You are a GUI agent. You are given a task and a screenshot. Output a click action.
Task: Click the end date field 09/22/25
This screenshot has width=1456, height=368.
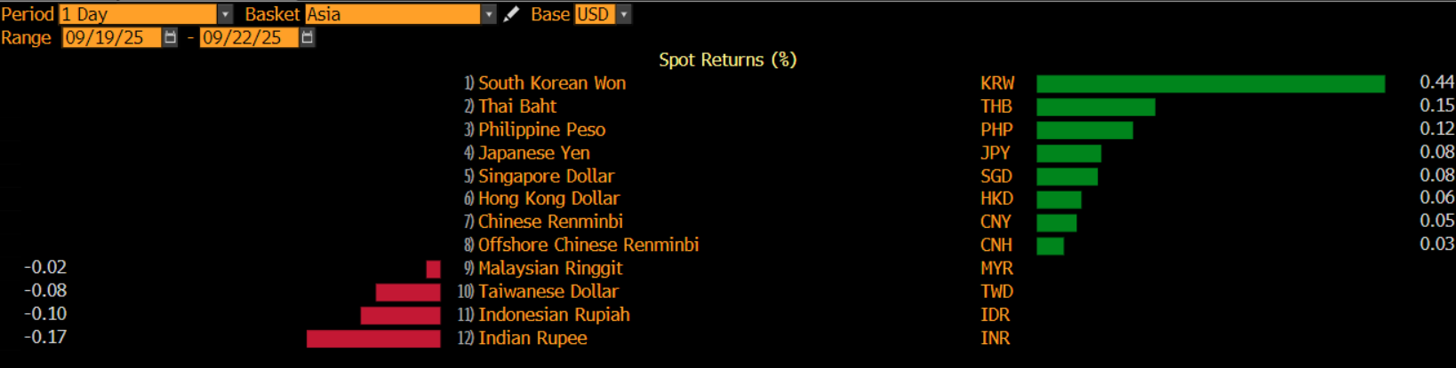coord(248,37)
